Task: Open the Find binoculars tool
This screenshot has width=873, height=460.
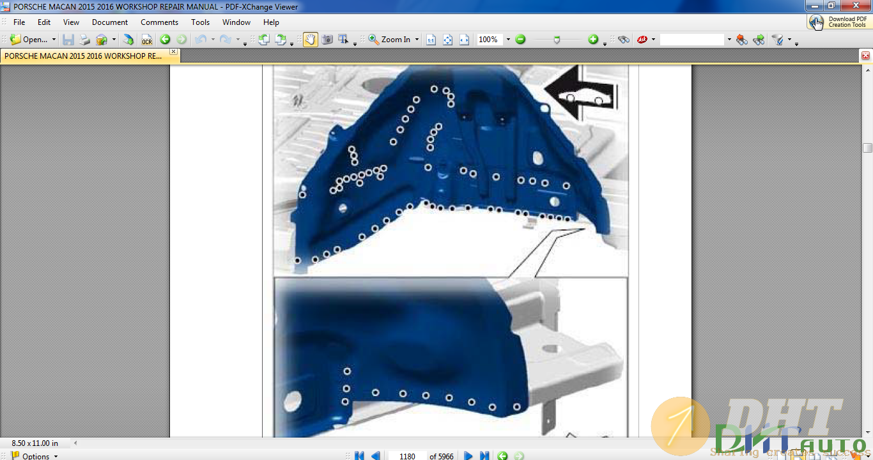Action: click(624, 40)
